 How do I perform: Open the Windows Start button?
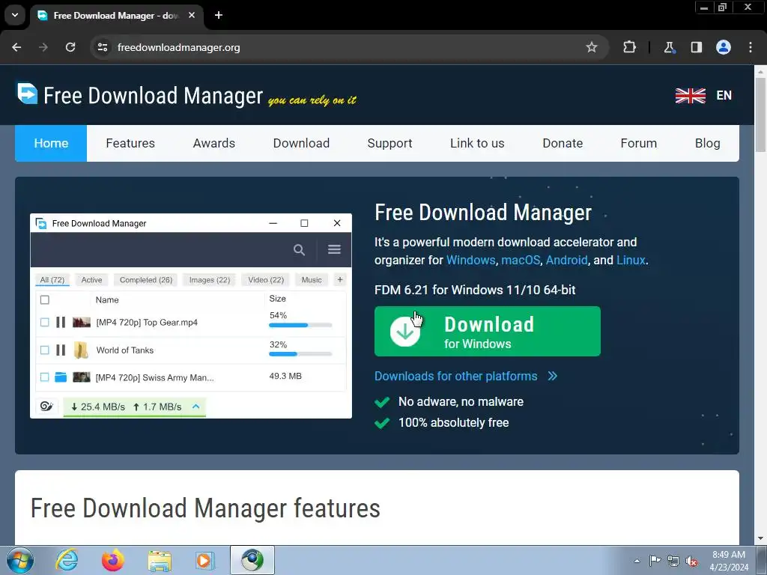20,560
